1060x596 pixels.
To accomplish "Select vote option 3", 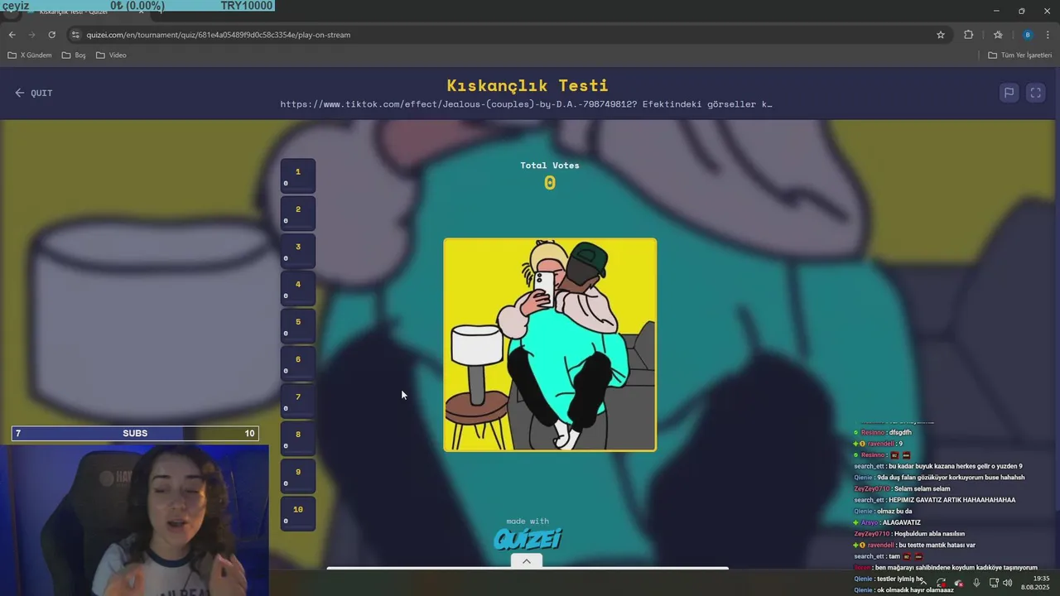I will (298, 250).
